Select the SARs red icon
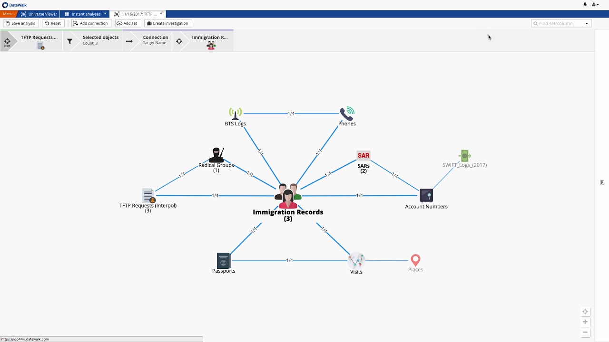The height and width of the screenshot is (342, 609). [363, 155]
